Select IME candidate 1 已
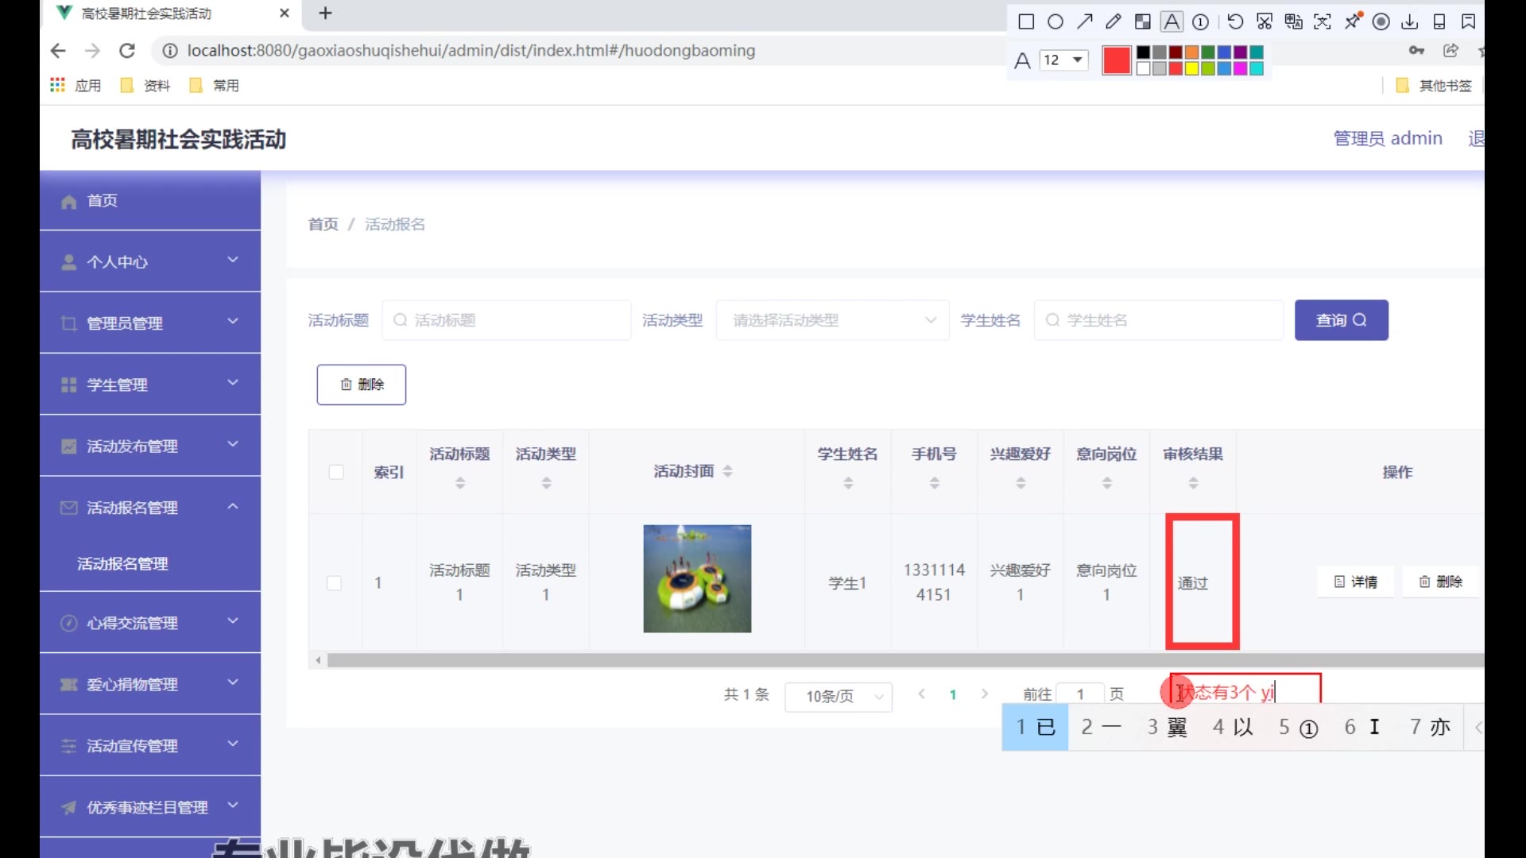This screenshot has height=858, width=1526. click(1035, 727)
